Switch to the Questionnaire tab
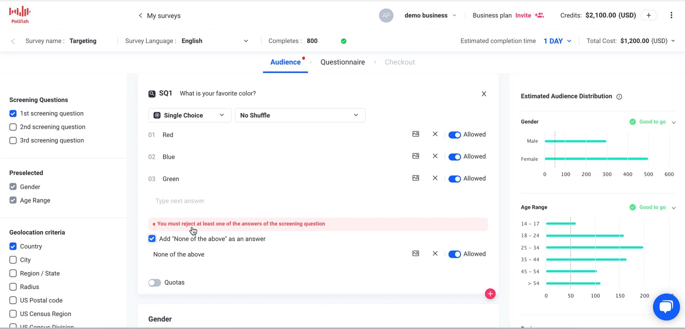 [x=342, y=62]
